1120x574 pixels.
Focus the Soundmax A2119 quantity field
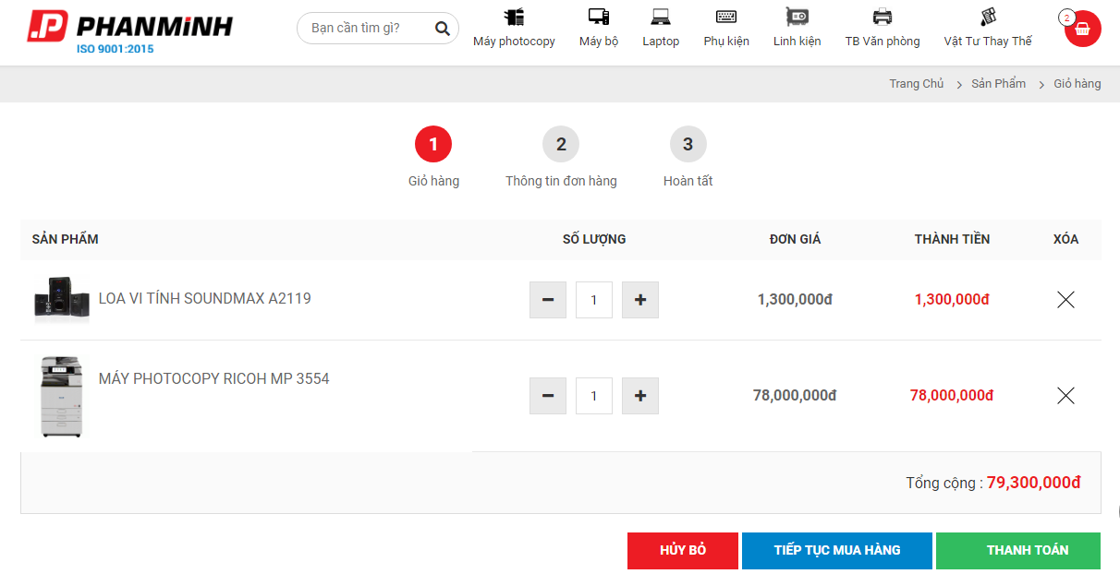tap(594, 300)
